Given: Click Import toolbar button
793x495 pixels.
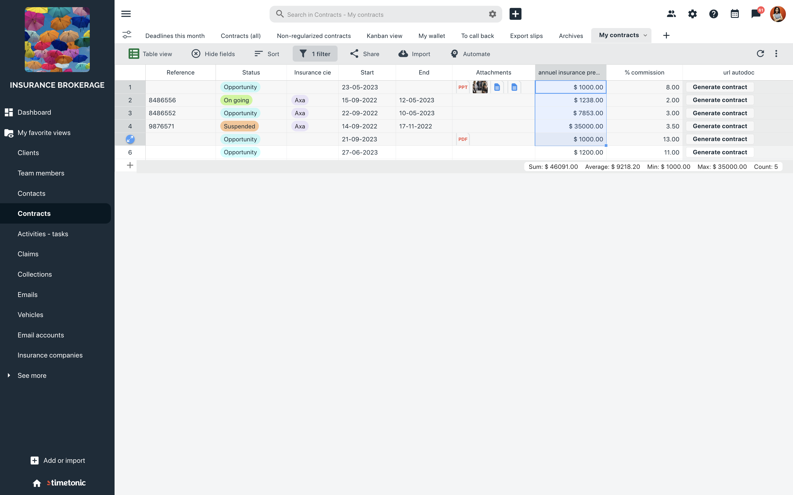Looking at the screenshot, I should (414, 54).
